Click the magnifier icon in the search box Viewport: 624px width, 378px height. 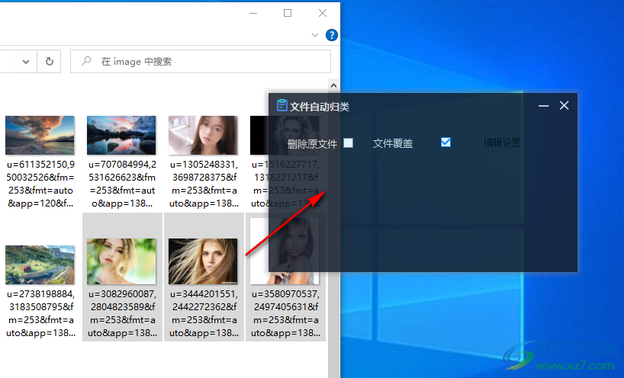tap(86, 61)
